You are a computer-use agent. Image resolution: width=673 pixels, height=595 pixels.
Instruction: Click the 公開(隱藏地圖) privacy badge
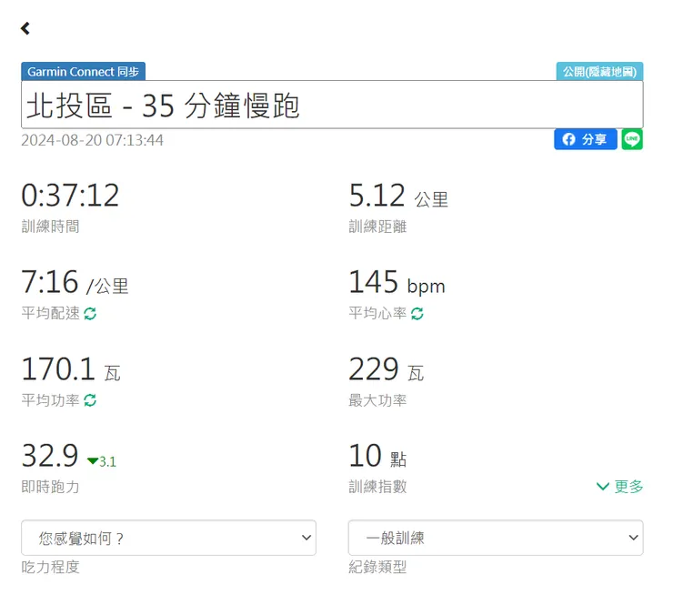point(599,71)
